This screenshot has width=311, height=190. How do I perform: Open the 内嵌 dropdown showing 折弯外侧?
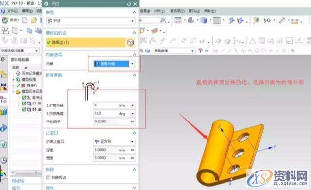[114, 64]
